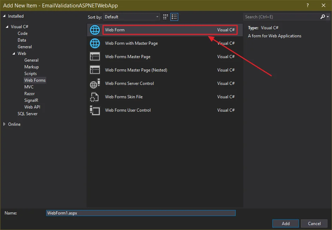
Task: Select the Web Forms Master Page template icon
Action: click(95, 56)
